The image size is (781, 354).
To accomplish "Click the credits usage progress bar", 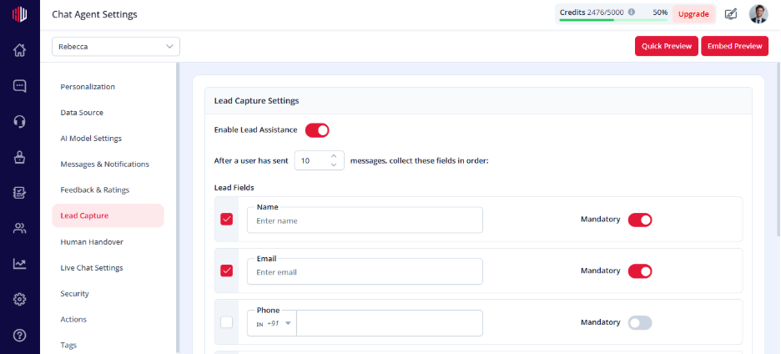I will click(613, 20).
